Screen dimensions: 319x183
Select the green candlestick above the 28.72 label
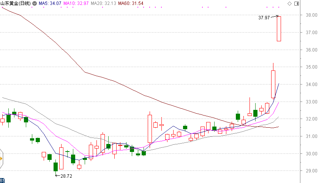[x=55, y=167]
